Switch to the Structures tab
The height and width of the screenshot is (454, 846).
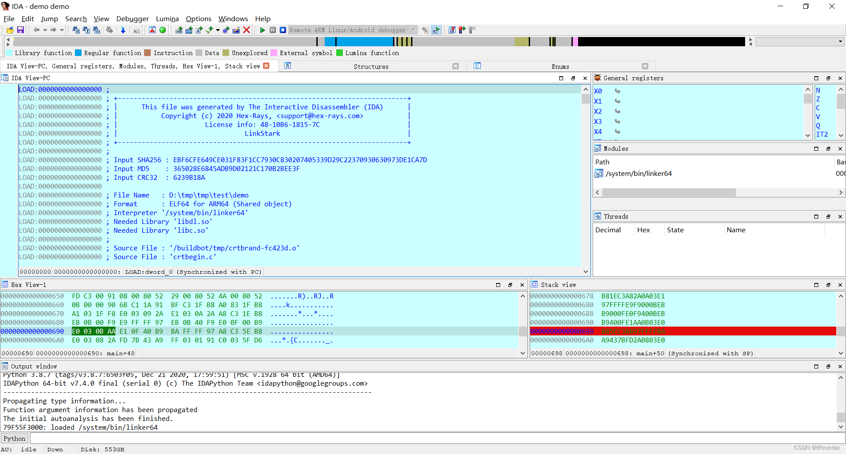click(x=371, y=66)
